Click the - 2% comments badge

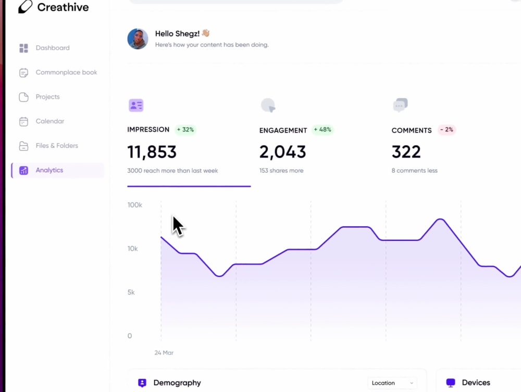pyautogui.click(x=446, y=130)
